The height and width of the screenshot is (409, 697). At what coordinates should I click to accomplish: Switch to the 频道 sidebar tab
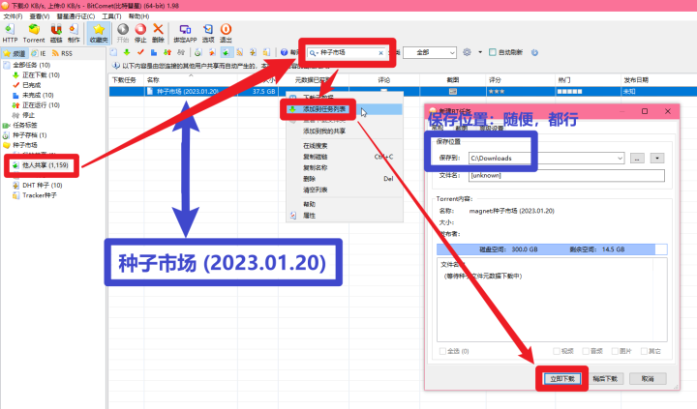15,53
